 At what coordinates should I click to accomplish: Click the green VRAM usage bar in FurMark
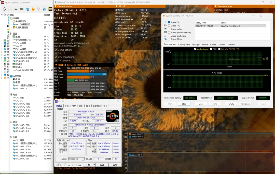71,80
